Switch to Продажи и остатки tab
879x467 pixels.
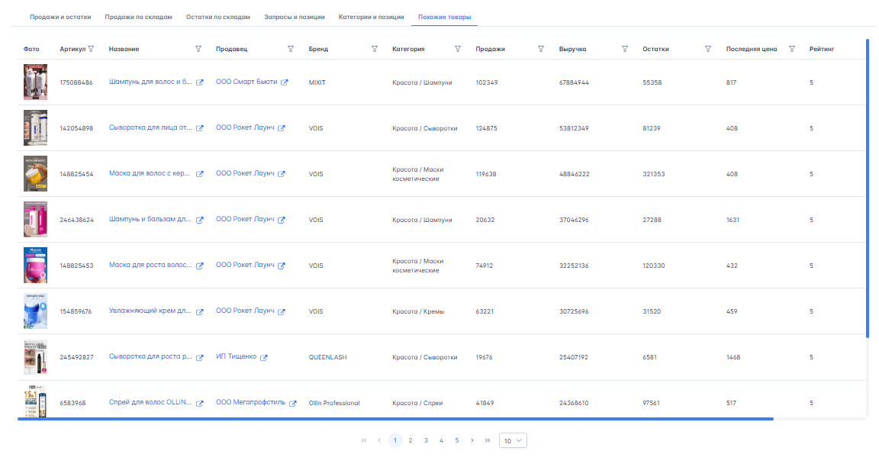60,17
